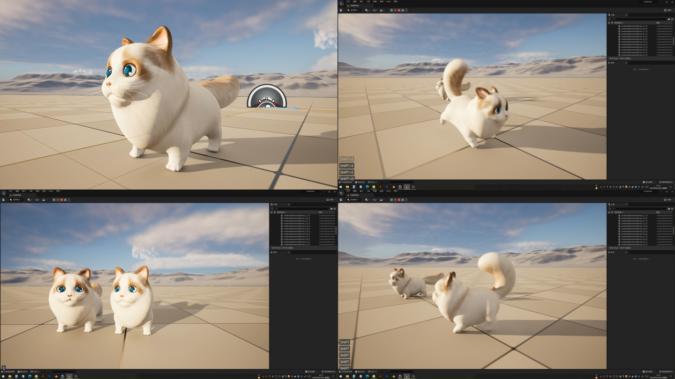The image size is (675, 379).
Task: Open 选择模式 dropdown in bottom-right editor
Action: coord(353,200)
